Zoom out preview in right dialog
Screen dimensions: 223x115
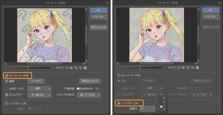[175, 68]
